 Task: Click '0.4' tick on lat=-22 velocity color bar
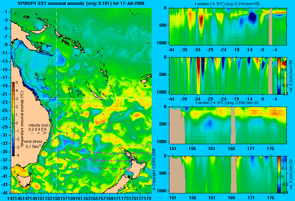[284, 160]
